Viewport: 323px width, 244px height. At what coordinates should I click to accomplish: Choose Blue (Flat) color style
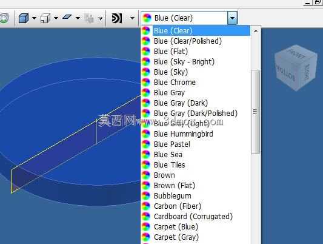196,52
